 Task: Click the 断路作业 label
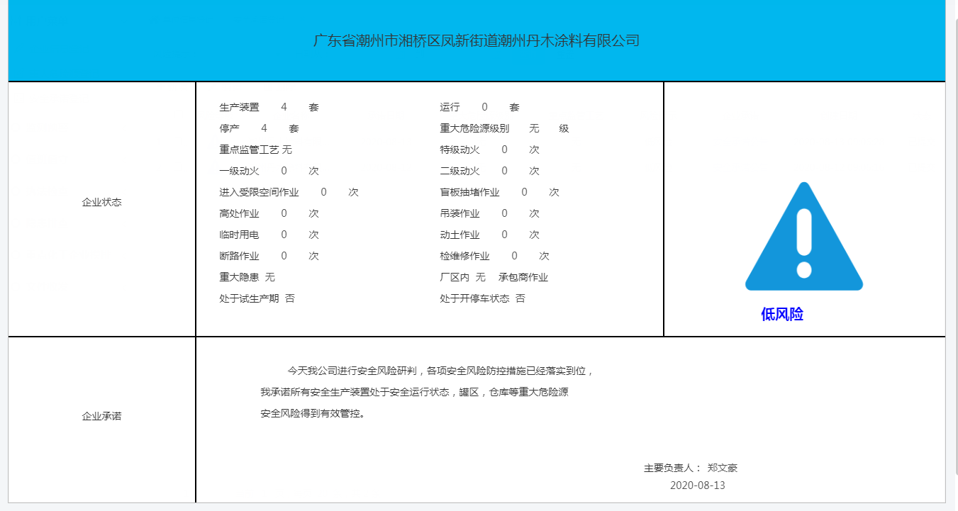pyautogui.click(x=239, y=256)
